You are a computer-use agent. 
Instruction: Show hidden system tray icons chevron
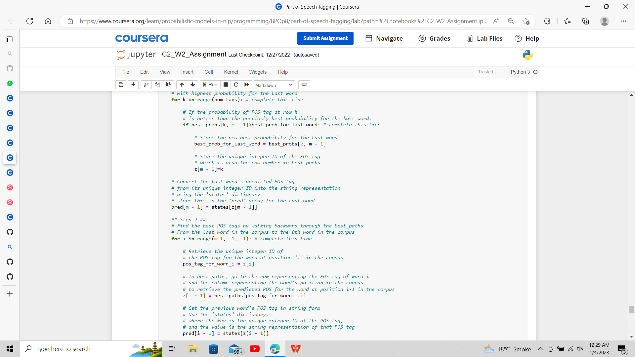tap(540, 349)
